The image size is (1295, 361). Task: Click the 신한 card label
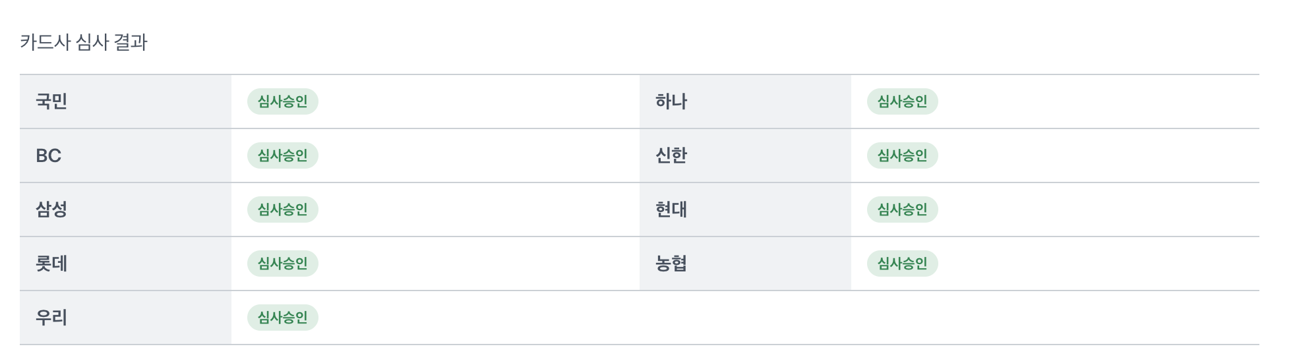[x=671, y=155]
